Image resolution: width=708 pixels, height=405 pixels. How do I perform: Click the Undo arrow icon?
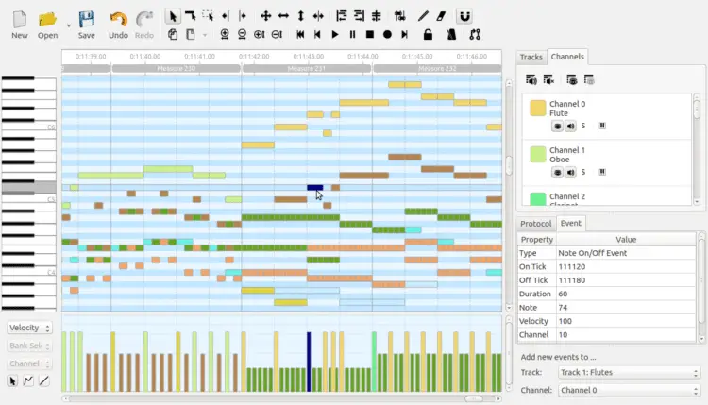[118, 23]
